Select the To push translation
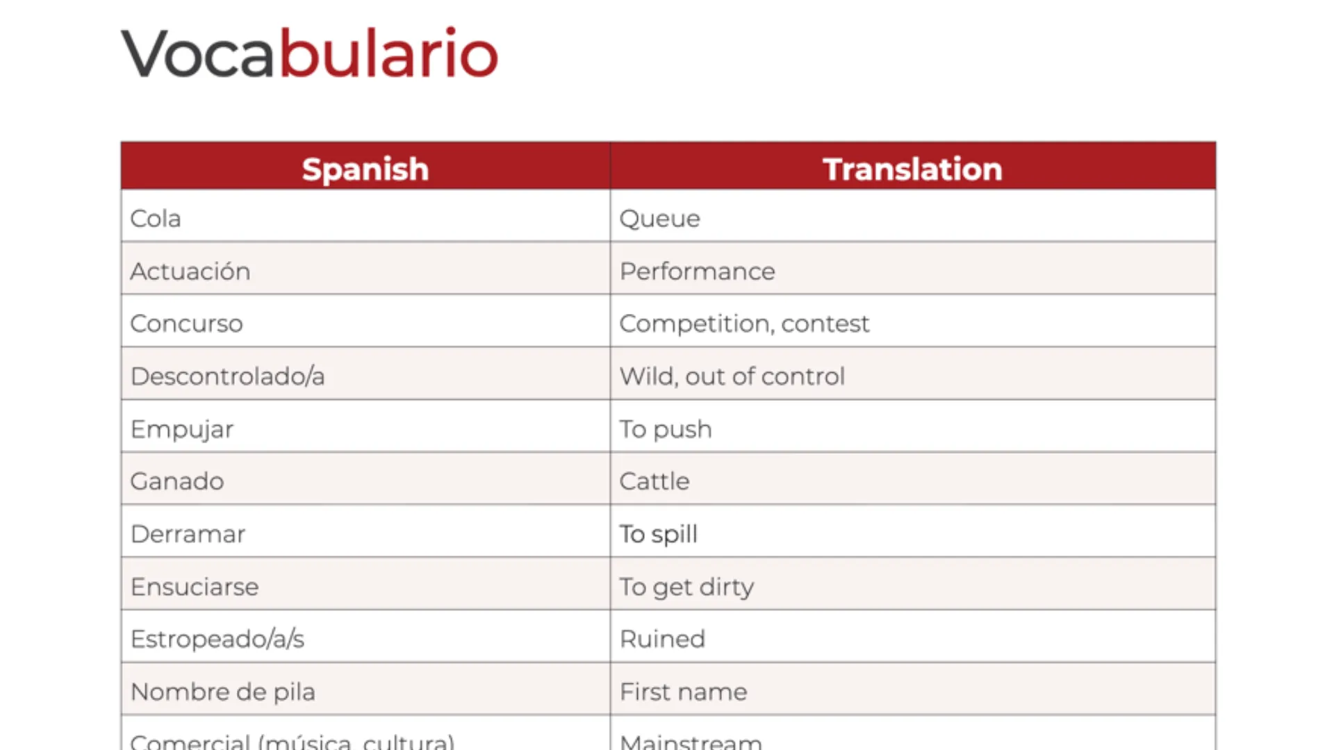 coord(665,429)
